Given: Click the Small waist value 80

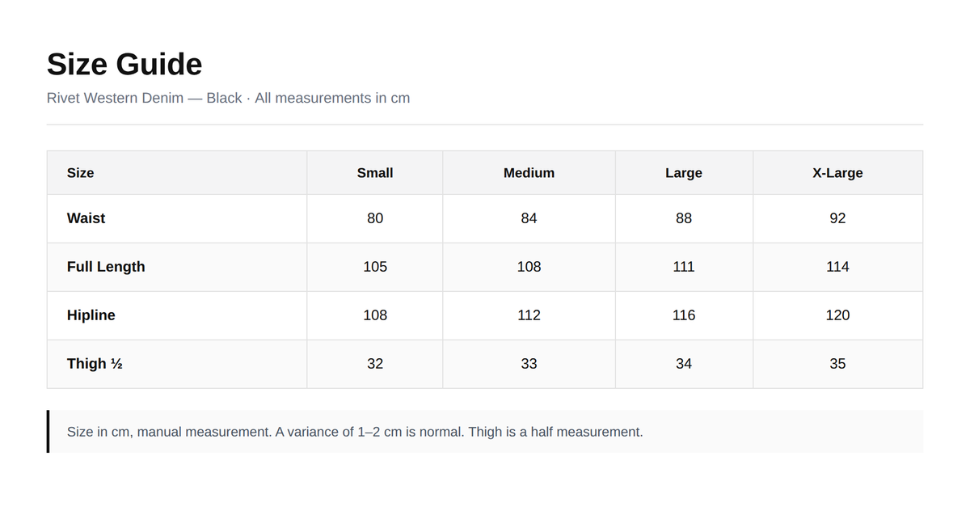Looking at the screenshot, I should [375, 218].
